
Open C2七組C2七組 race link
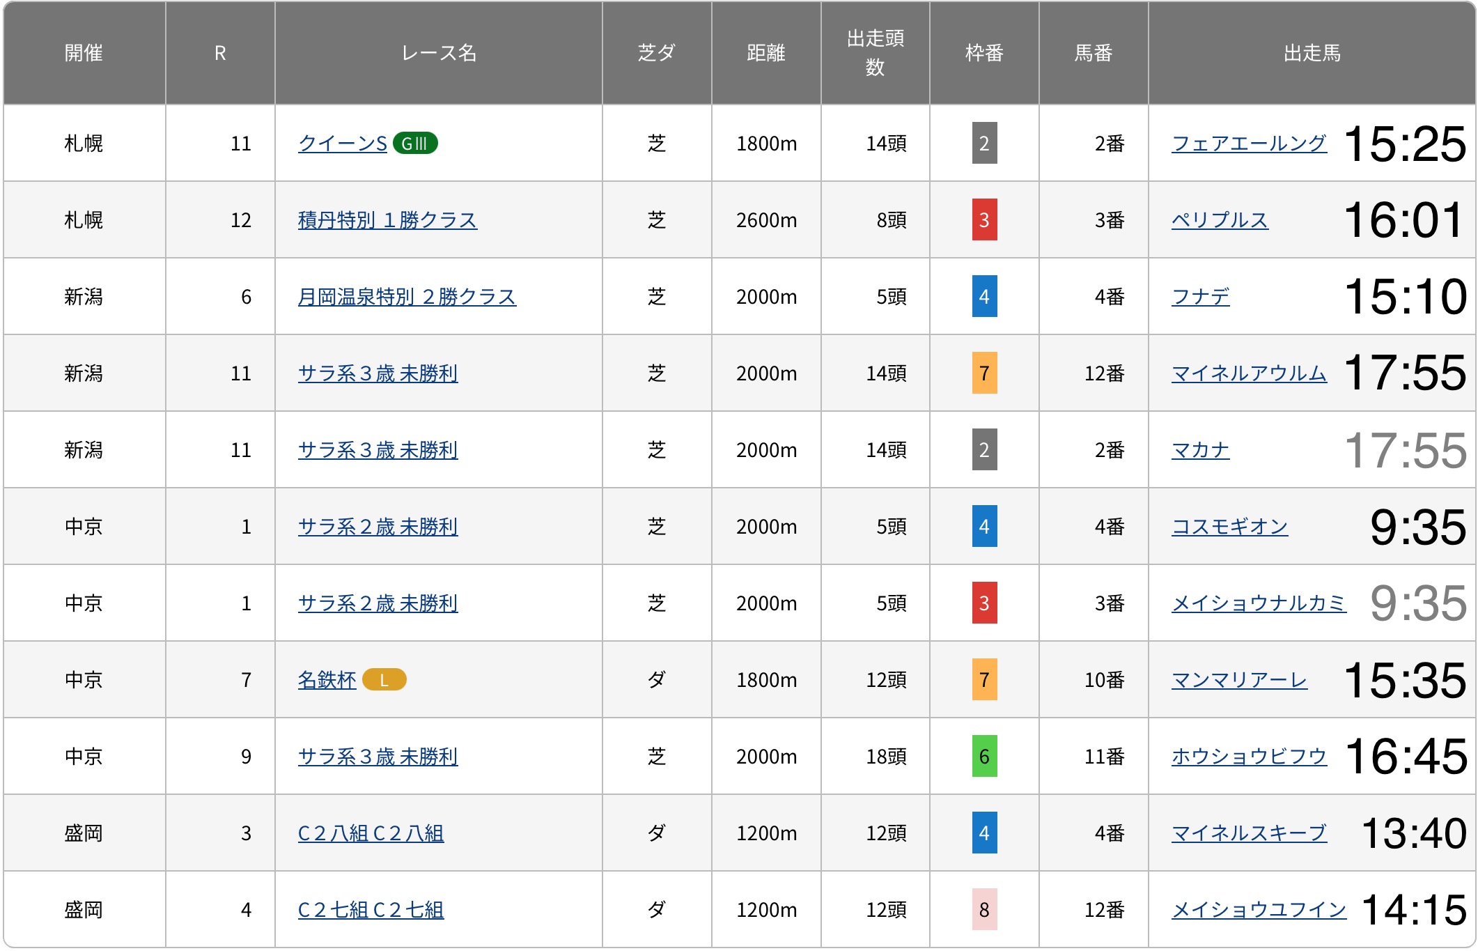[371, 910]
